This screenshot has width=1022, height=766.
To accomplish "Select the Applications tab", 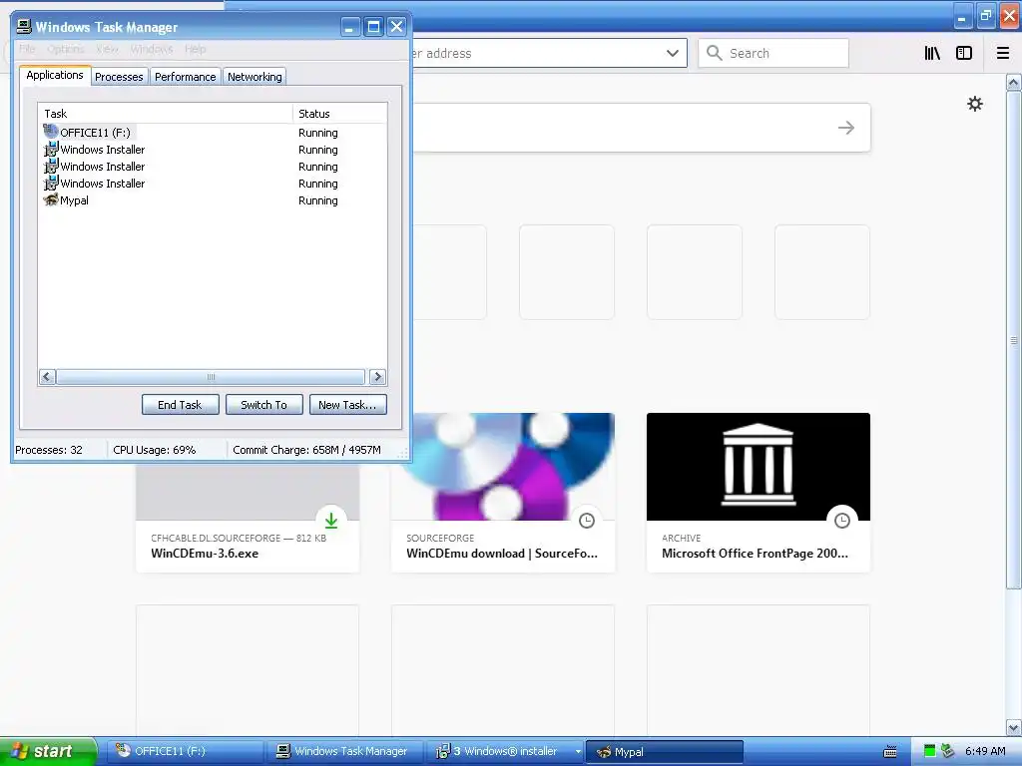I will tap(55, 75).
